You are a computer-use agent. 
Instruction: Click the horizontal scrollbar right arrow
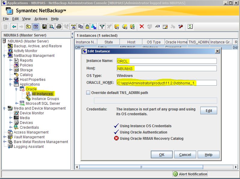click(236, 167)
